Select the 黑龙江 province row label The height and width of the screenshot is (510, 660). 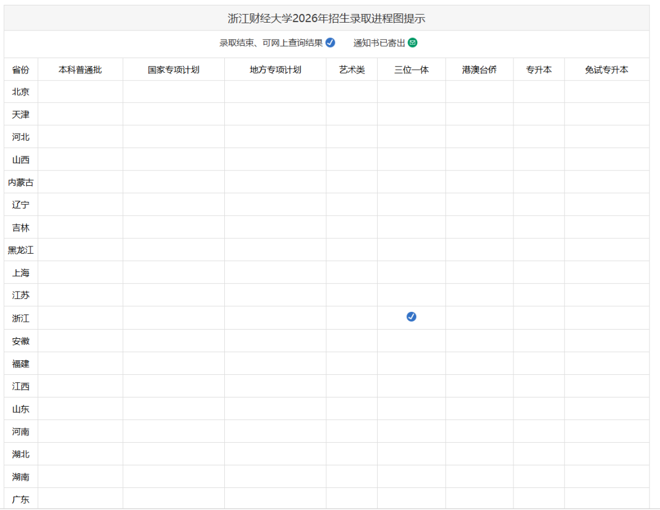[21, 250]
